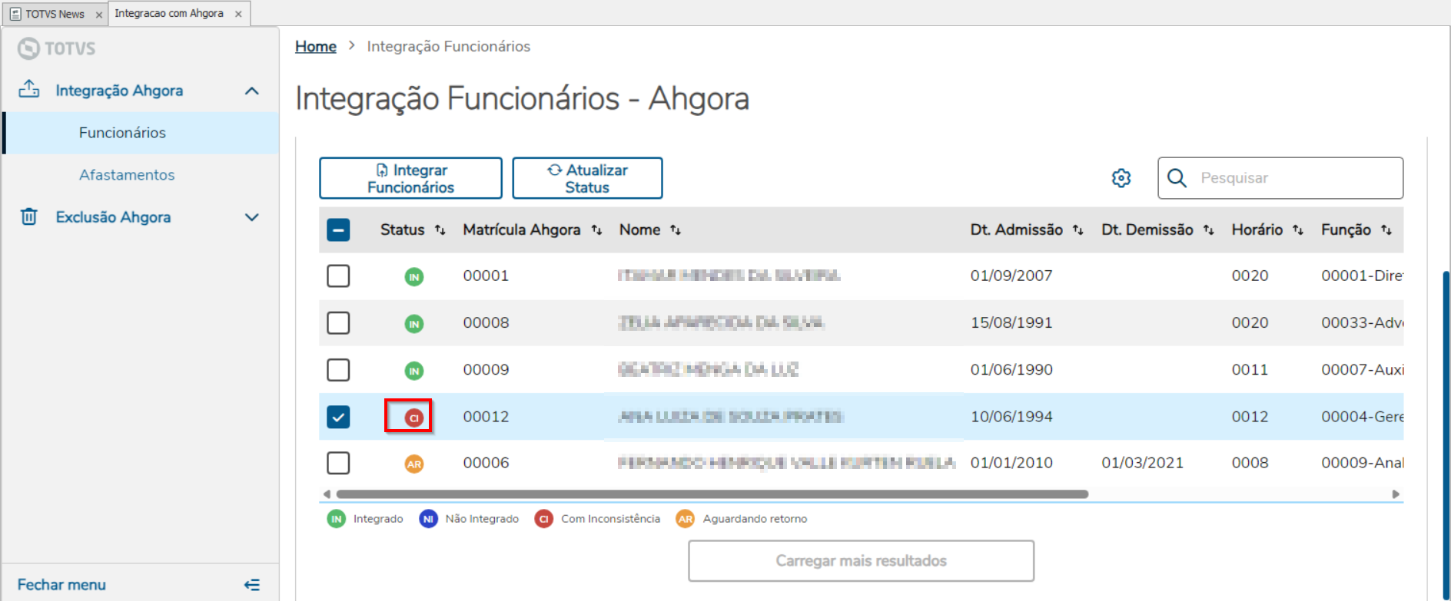Click the Com Inconsistência legend icon

pos(544,519)
